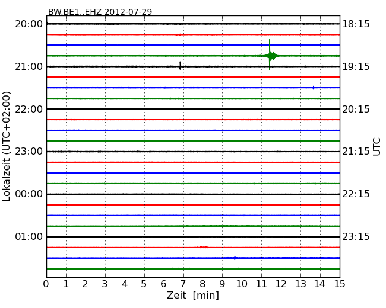Viewport: 386px width, 308px height.
Task: Click the x-axis tick label 15
Action: (340, 284)
